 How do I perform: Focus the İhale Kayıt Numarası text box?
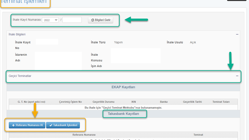click(72, 20)
